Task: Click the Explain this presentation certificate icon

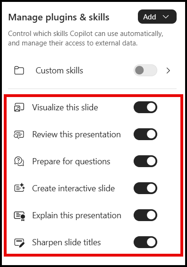Action: [x=19, y=216]
